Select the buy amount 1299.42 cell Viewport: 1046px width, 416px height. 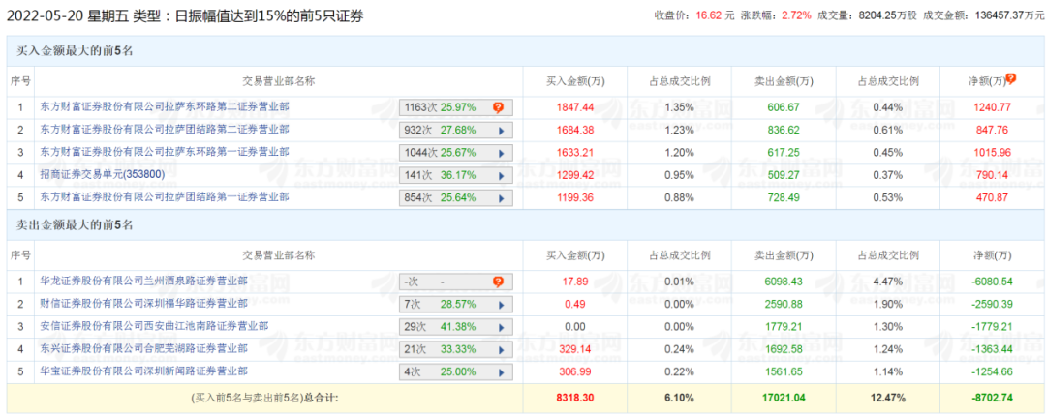pyautogui.click(x=574, y=175)
